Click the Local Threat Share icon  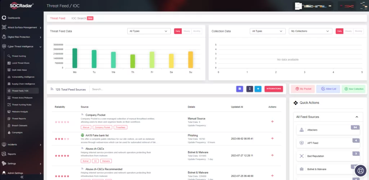pyautogui.click(x=9, y=63)
